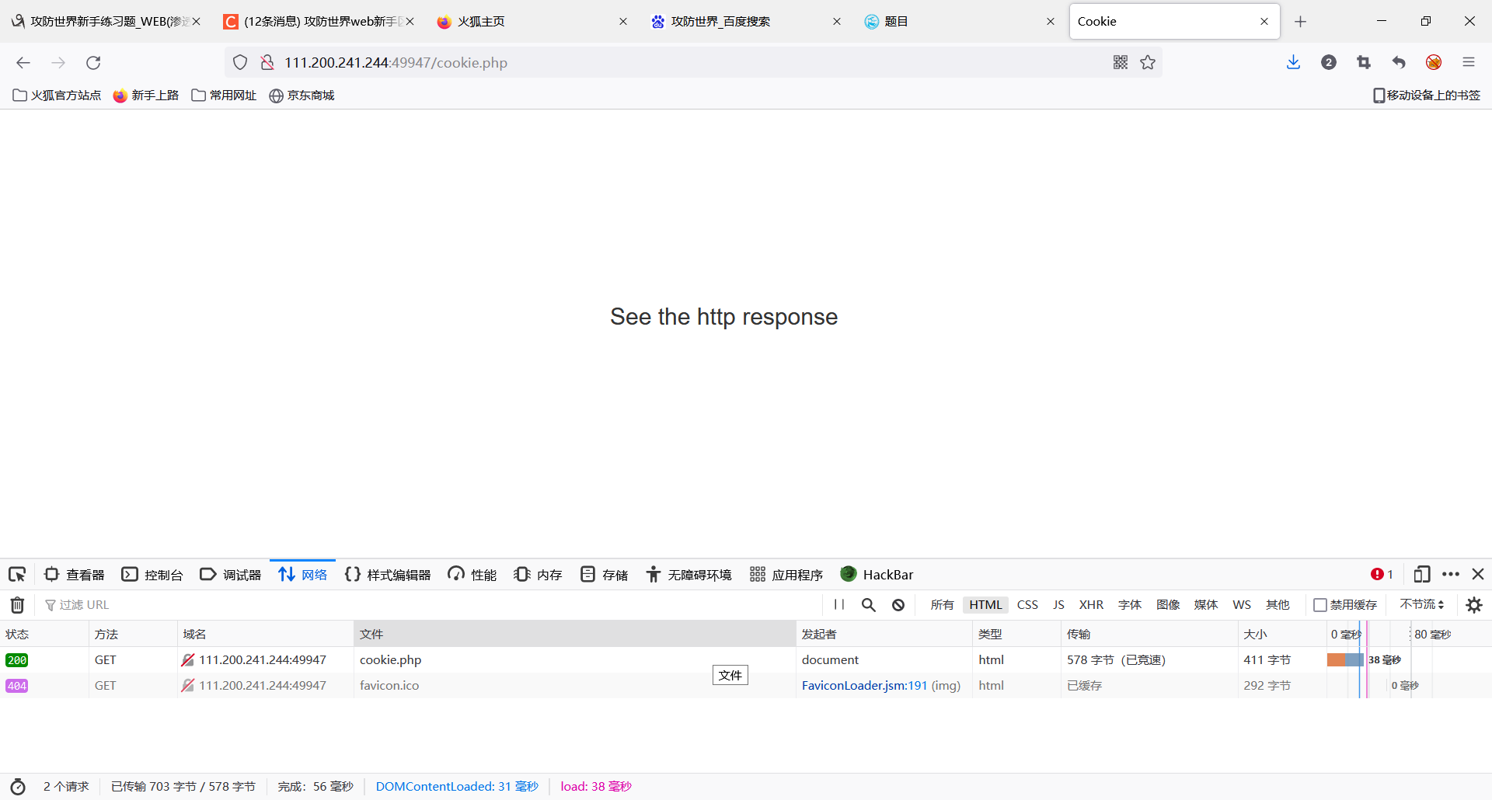This screenshot has height=800, width=1492.
Task: Select the cookie.php request row
Action: (746, 659)
